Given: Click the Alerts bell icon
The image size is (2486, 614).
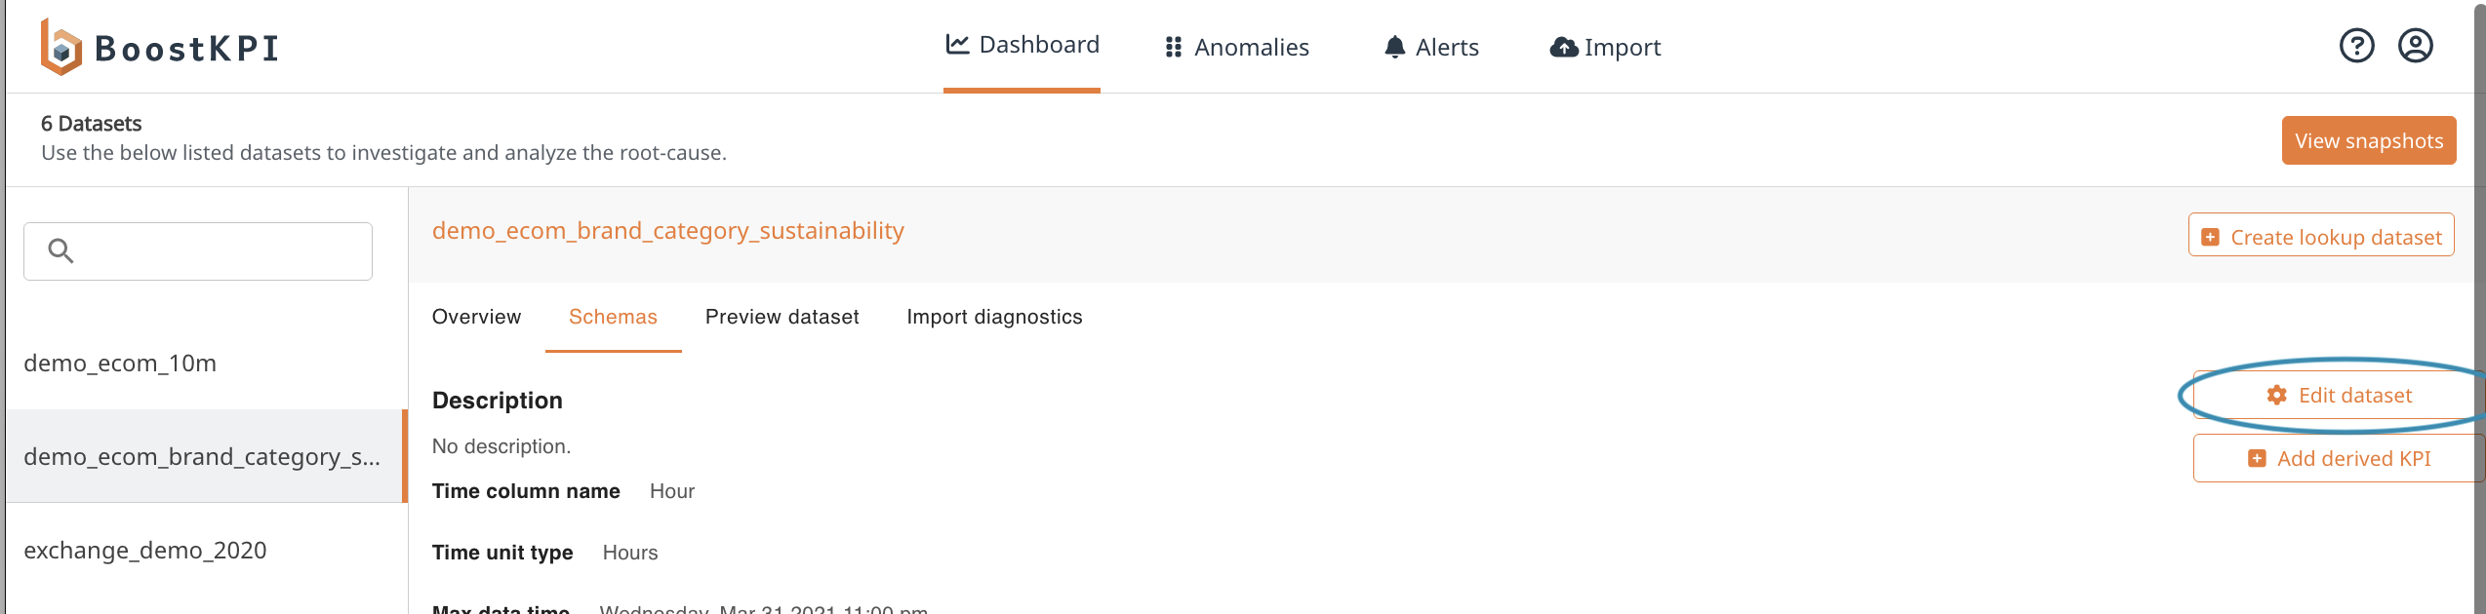Looking at the screenshot, I should 1394,47.
